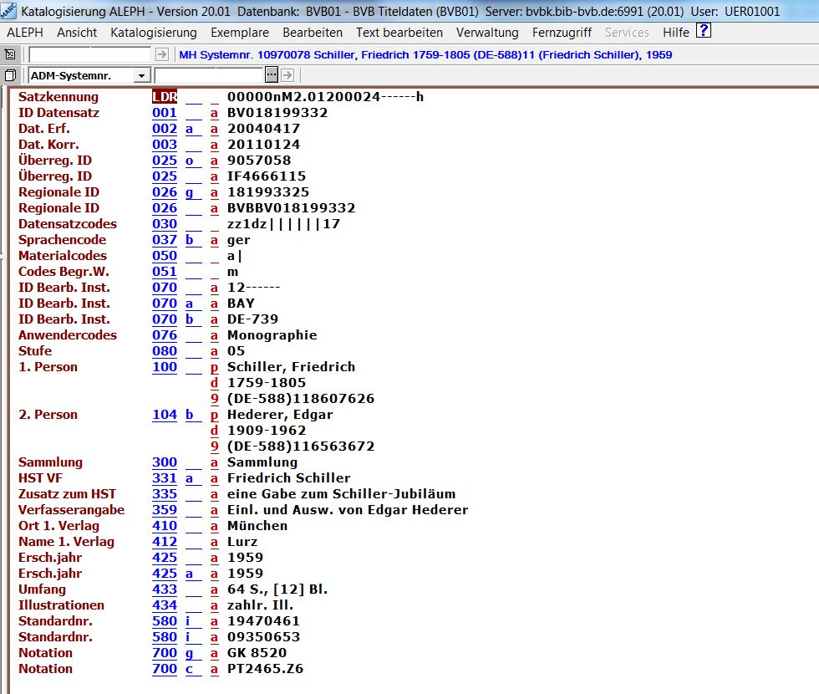
Task: Open the help question mark icon
Action: point(704,32)
